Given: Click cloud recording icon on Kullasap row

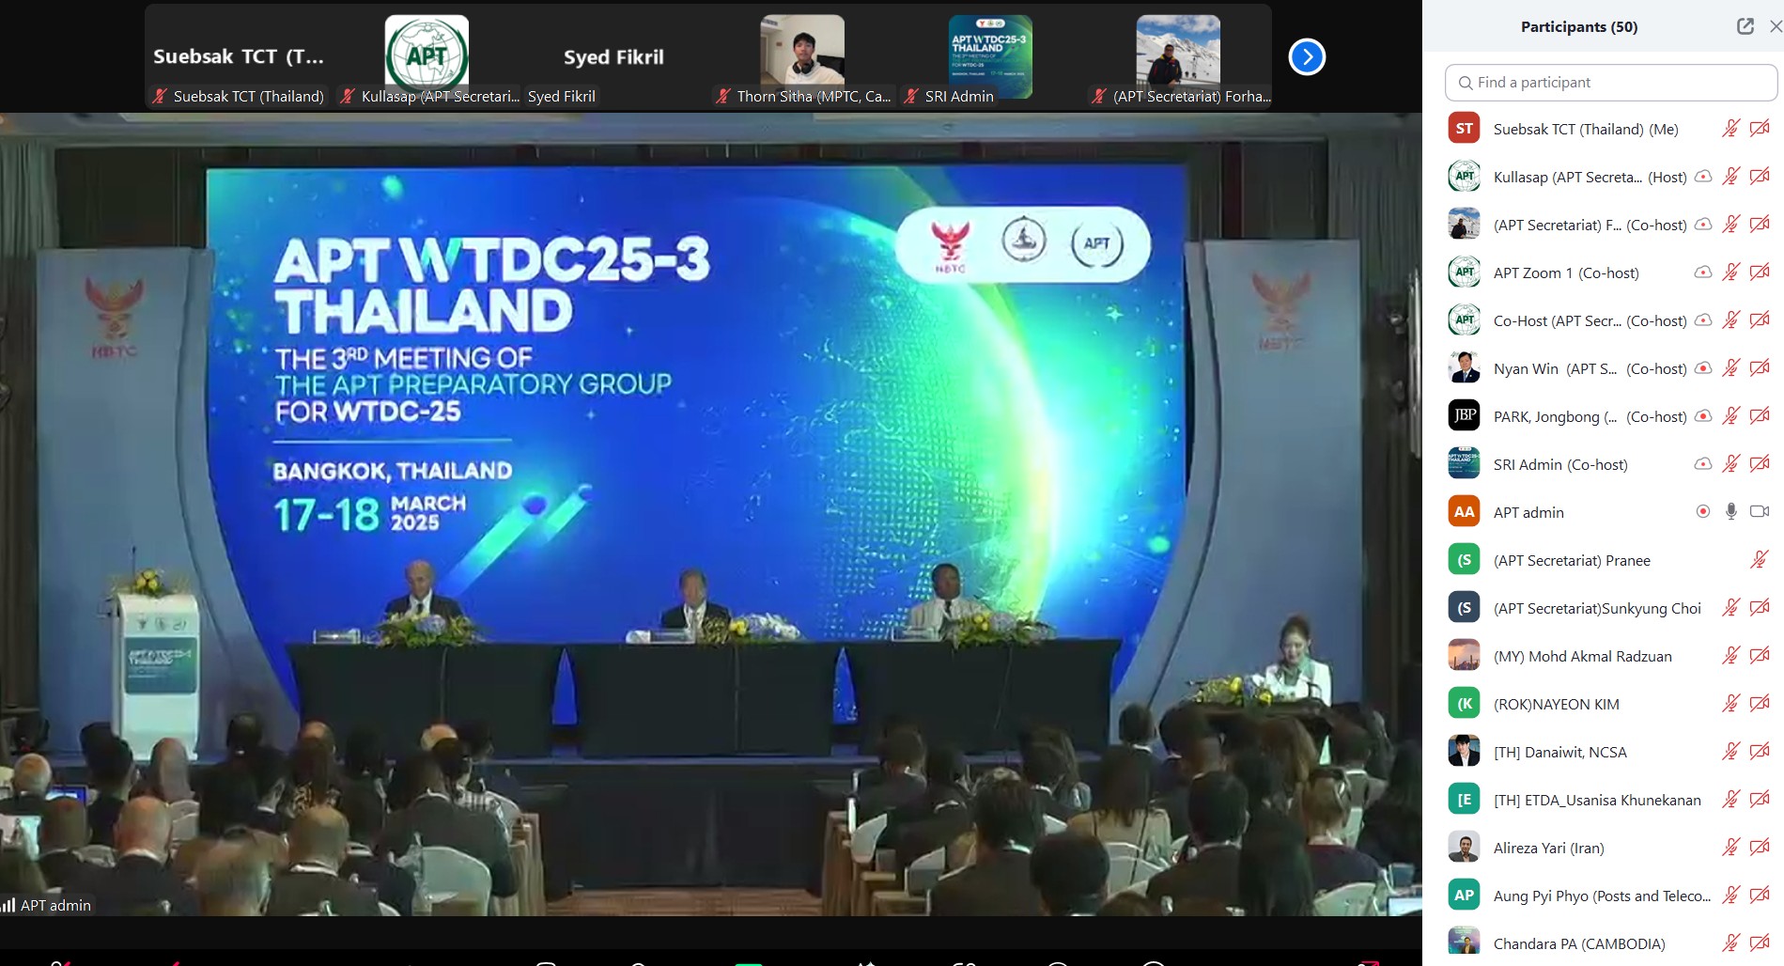Looking at the screenshot, I should [x=1702, y=177].
